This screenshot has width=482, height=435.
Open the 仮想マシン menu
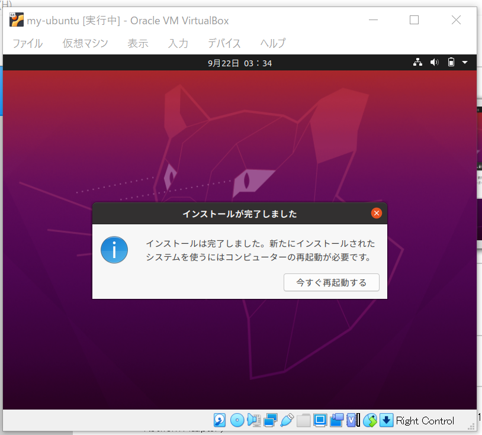[x=85, y=43]
